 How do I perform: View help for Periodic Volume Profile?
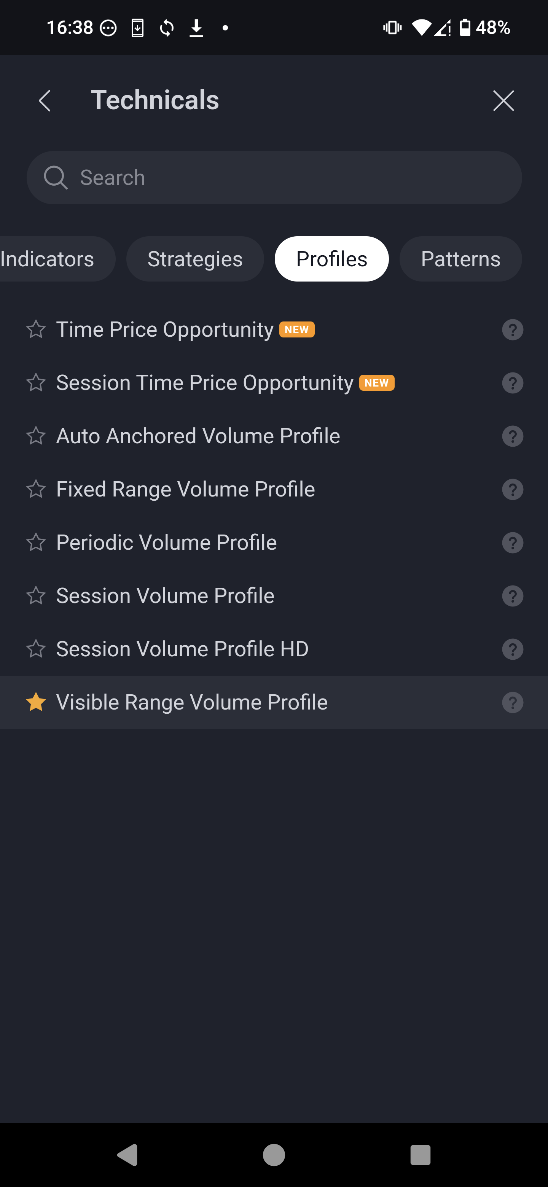click(512, 543)
